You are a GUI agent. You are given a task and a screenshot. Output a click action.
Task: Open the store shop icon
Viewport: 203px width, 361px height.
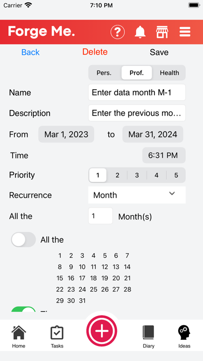tap(162, 32)
